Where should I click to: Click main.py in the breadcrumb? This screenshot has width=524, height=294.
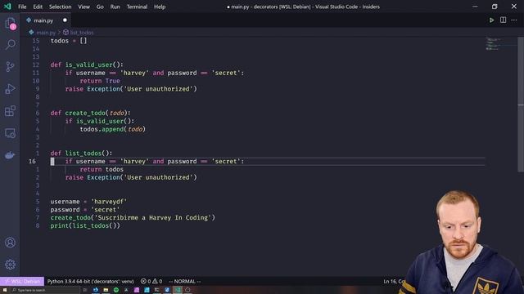tap(46, 33)
